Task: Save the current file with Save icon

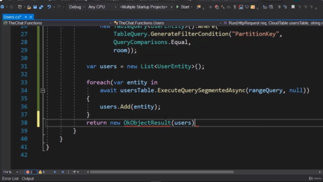Action: click(x=35, y=7)
